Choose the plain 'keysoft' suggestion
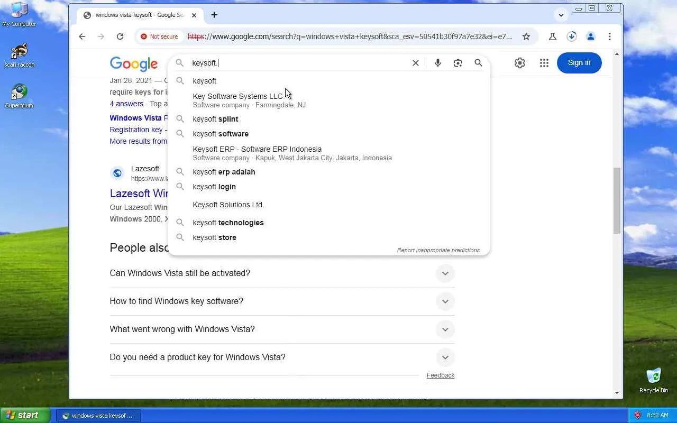The width and height of the screenshot is (677, 423). pos(329,81)
